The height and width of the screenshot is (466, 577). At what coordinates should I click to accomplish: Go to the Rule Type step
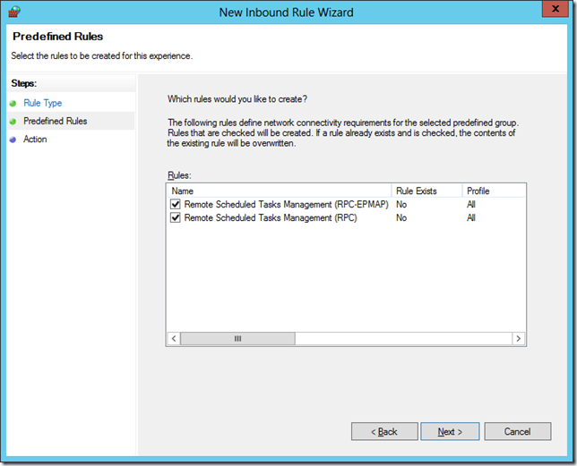[42, 104]
